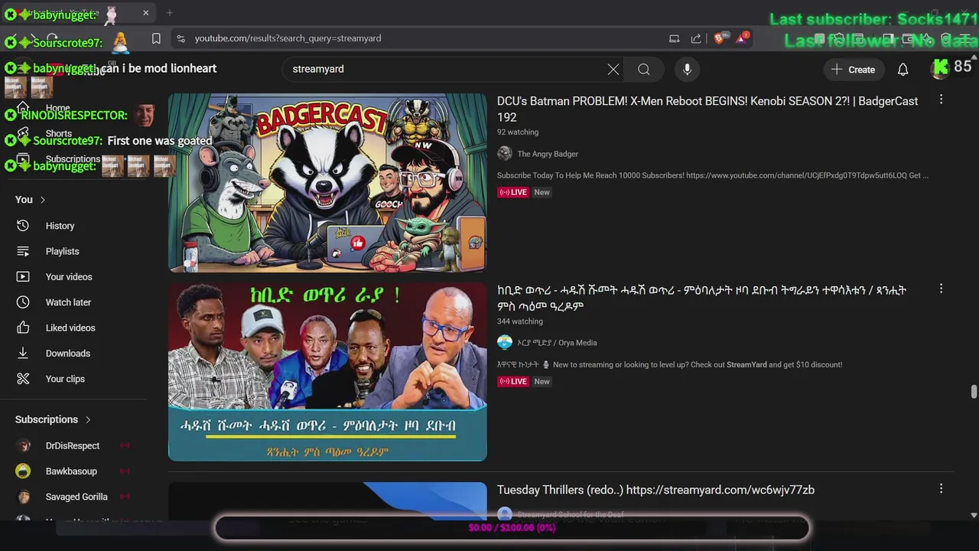Visit the Orya Media channel name
979x551 pixels.
(557, 343)
